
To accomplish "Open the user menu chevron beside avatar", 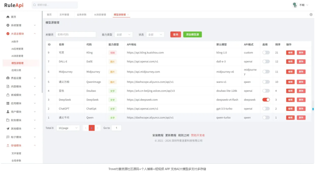I will [307, 5].
